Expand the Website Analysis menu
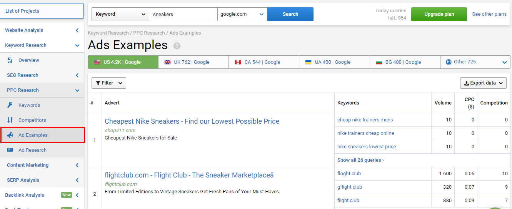 (x=77, y=30)
